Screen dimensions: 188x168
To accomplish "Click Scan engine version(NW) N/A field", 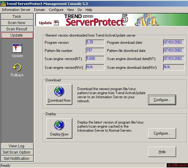I will (x=95, y=67).
